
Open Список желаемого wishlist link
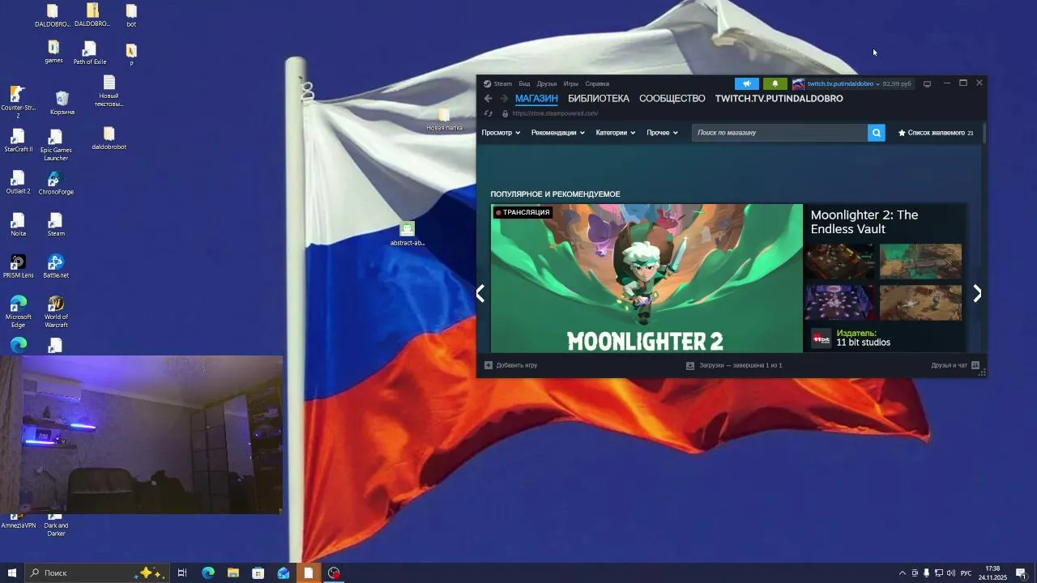(x=936, y=133)
